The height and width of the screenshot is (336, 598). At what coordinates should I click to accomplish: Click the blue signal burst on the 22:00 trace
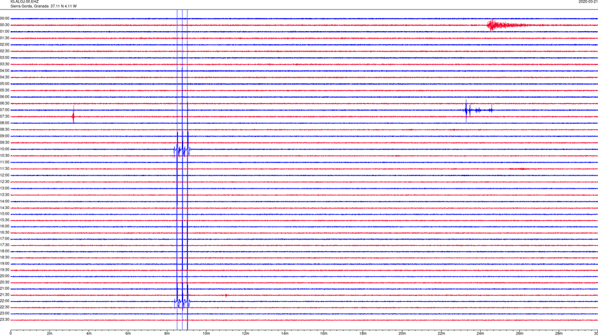pyautogui.click(x=183, y=302)
